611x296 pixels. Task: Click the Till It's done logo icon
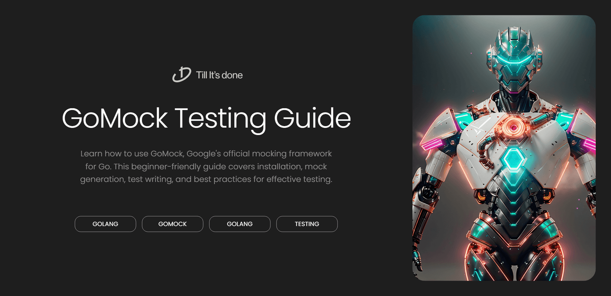point(182,75)
